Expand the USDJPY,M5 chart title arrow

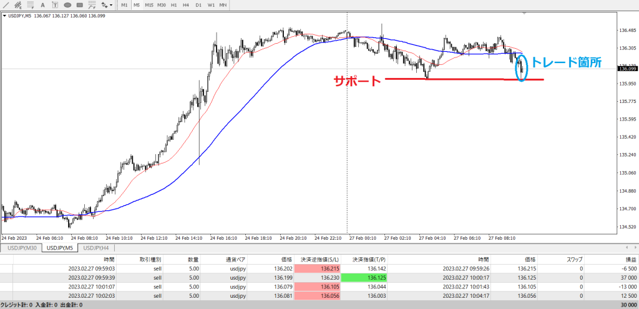pos(5,16)
